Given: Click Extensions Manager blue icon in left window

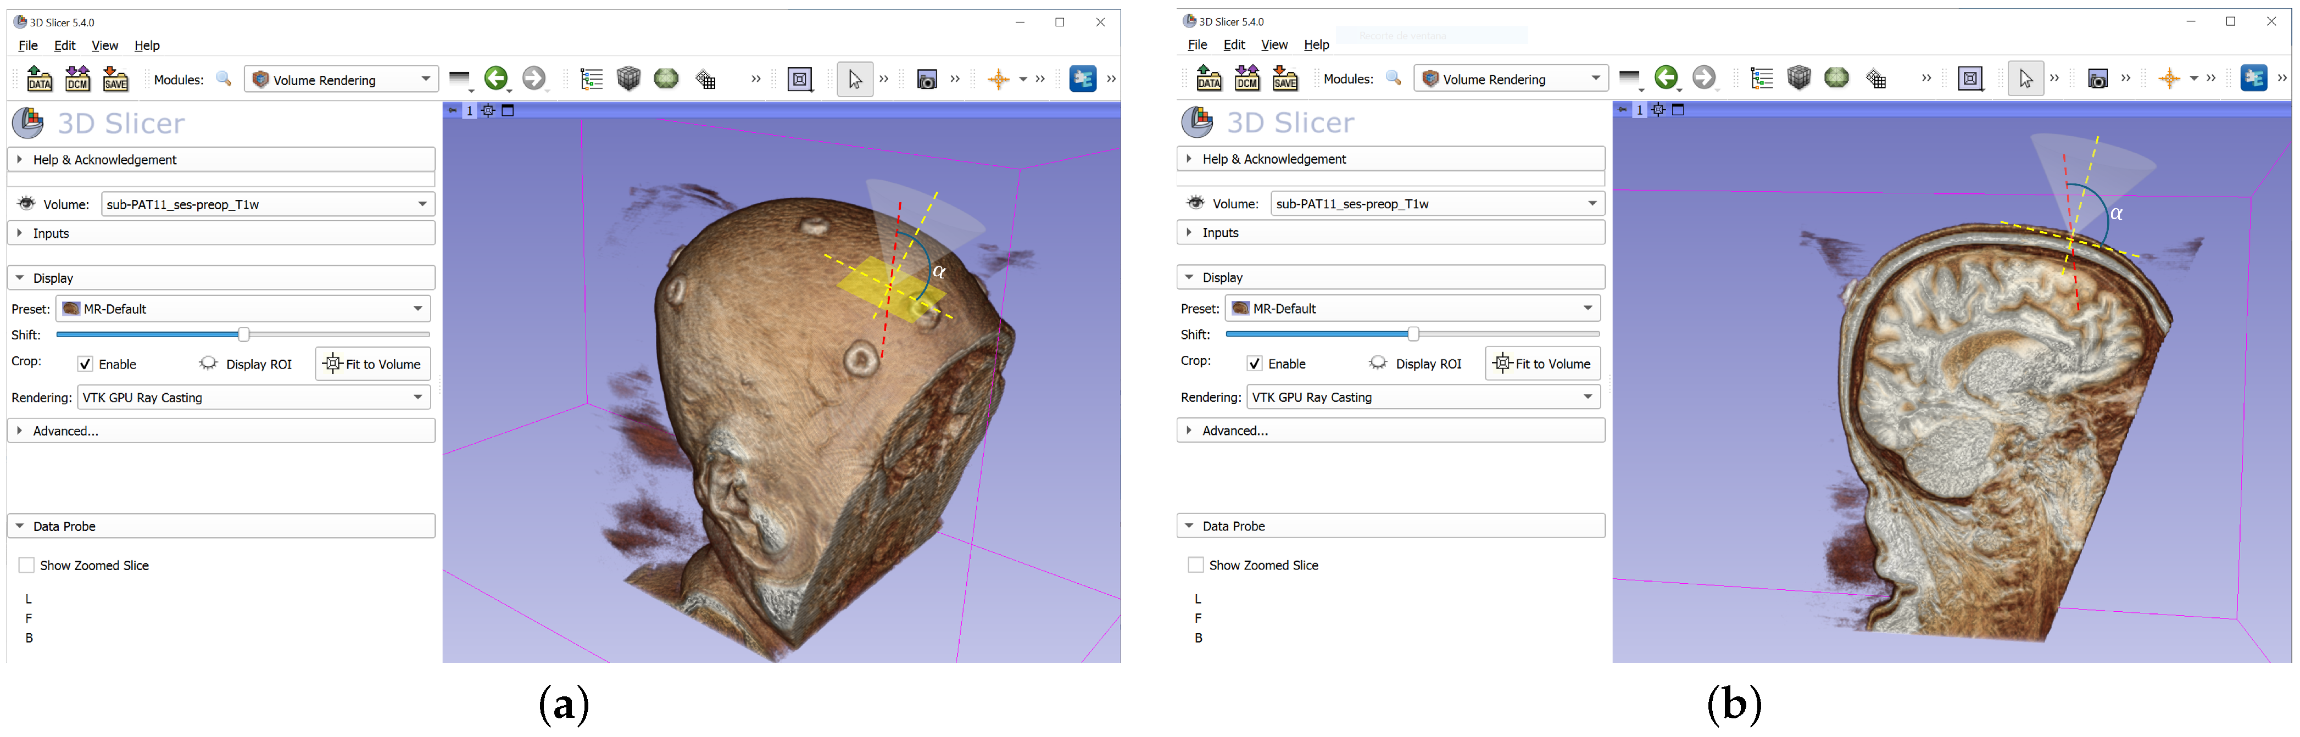Looking at the screenshot, I should (x=1082, y=79).
